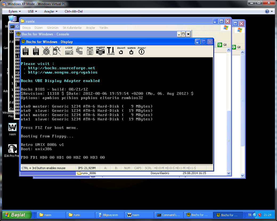This screenshot has height=221, width=277.
Task: Click the TR language indicator
Action: (250, 215)
